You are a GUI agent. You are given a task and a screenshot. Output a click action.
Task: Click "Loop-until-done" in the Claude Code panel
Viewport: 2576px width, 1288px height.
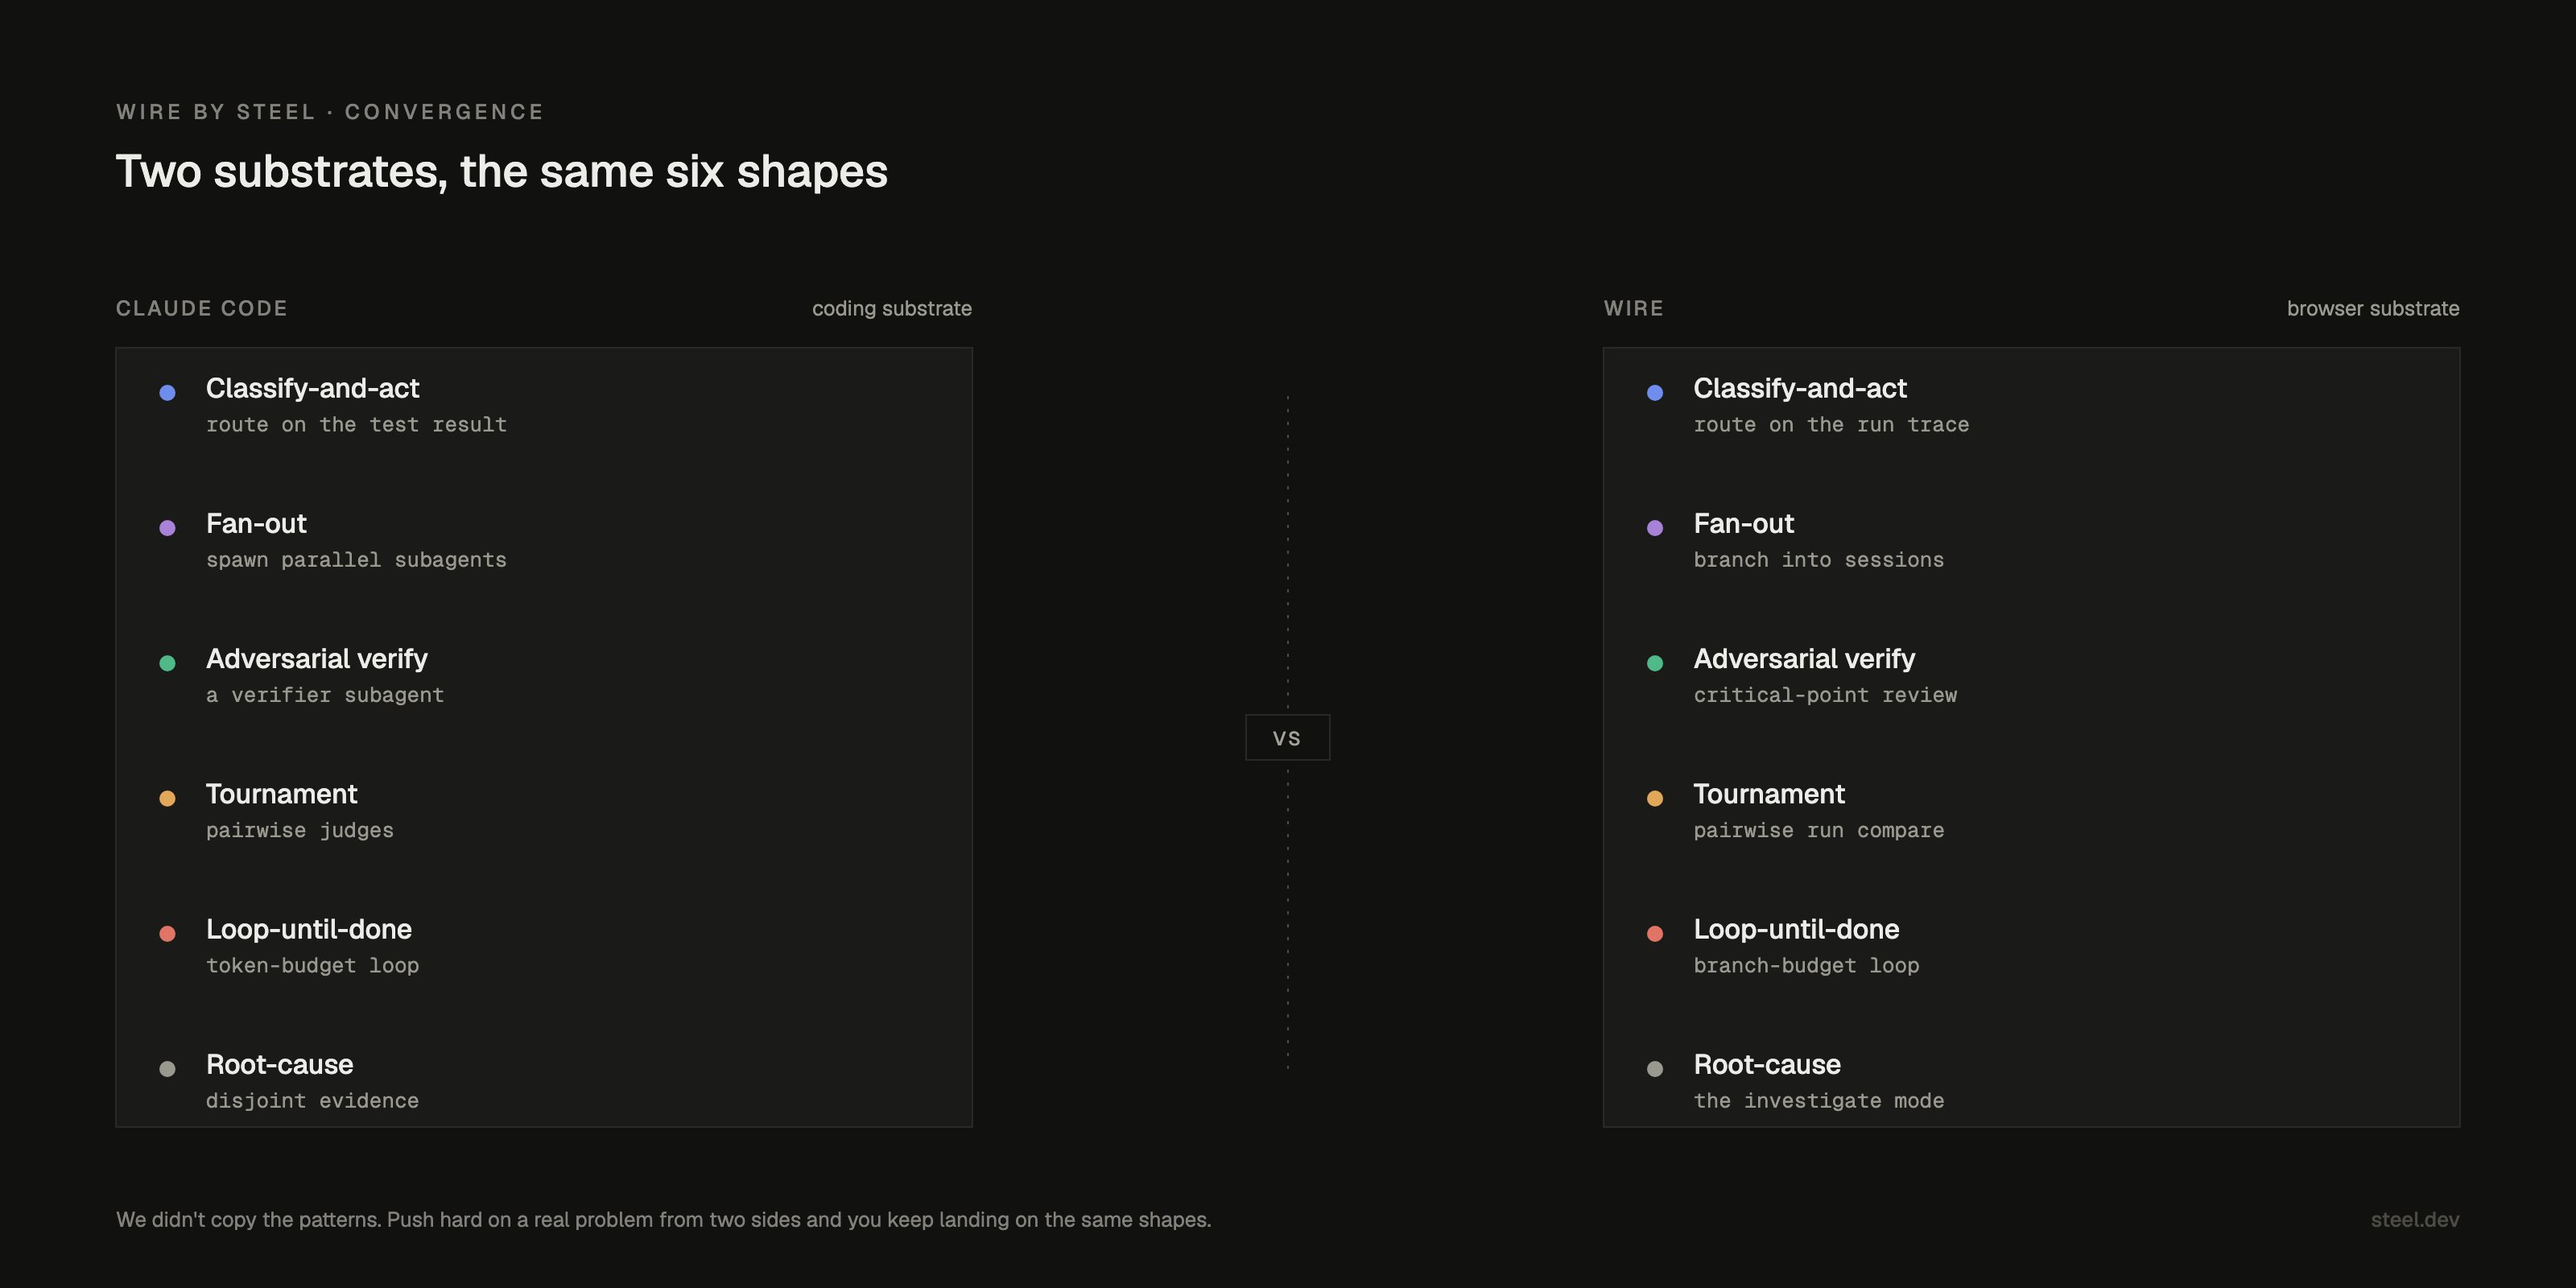tap(309, 929)
